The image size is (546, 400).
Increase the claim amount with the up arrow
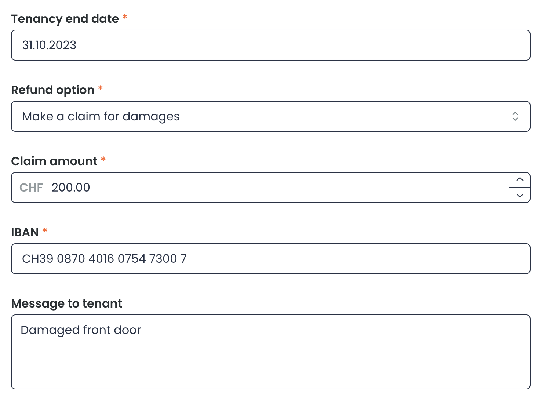coord(520,179)
